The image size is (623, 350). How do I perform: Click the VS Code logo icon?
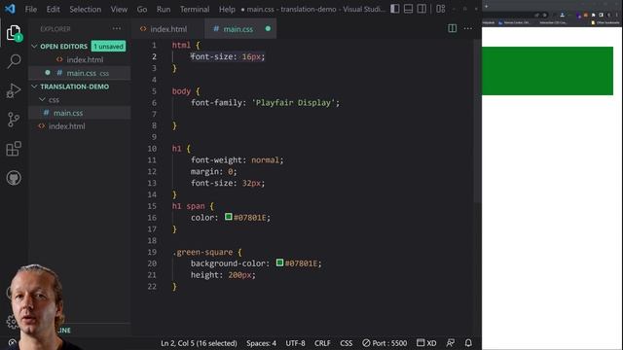(10, 9)
